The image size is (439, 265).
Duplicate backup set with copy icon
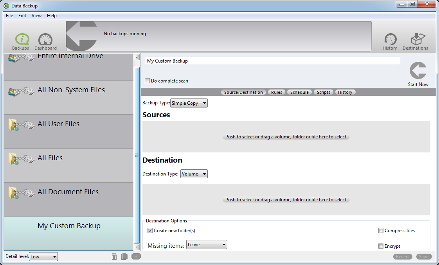coord(125,256)
